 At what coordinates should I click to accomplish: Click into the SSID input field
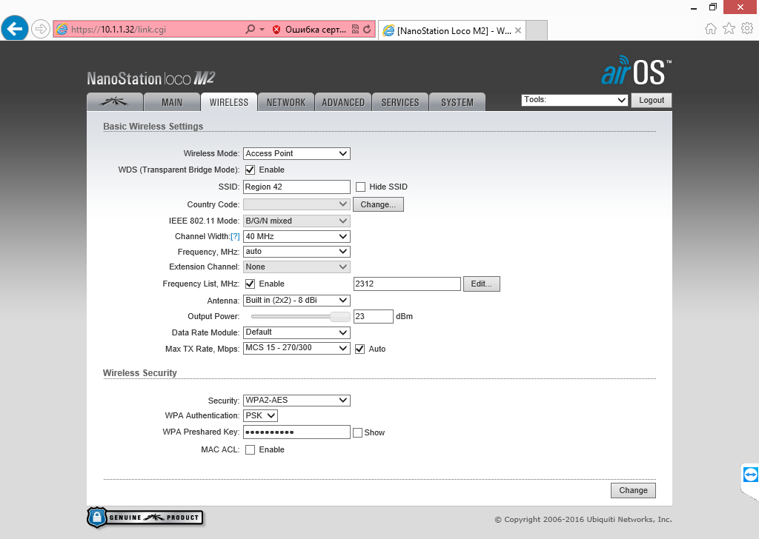[296, 187]
